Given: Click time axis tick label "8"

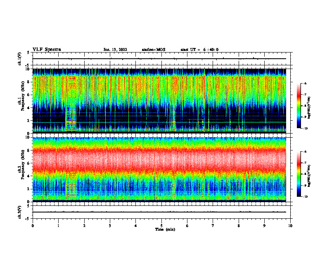Looking at the screenshot, I should pos(239,226).
